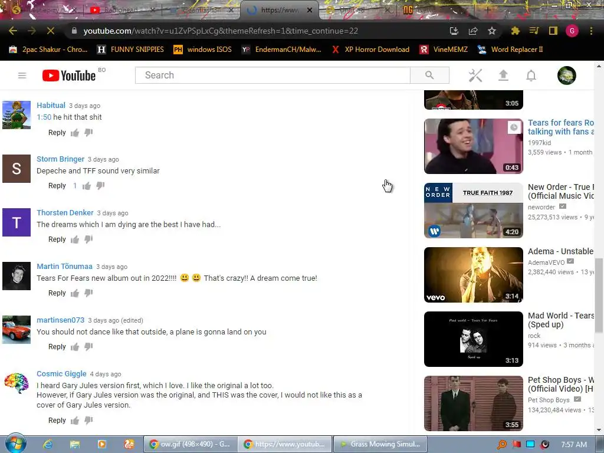The width and height of the screenshot is (604, 453).
Task: Open Mad World Sped up thumbnail
Action: pyautogui.click(x=474, y=339)
